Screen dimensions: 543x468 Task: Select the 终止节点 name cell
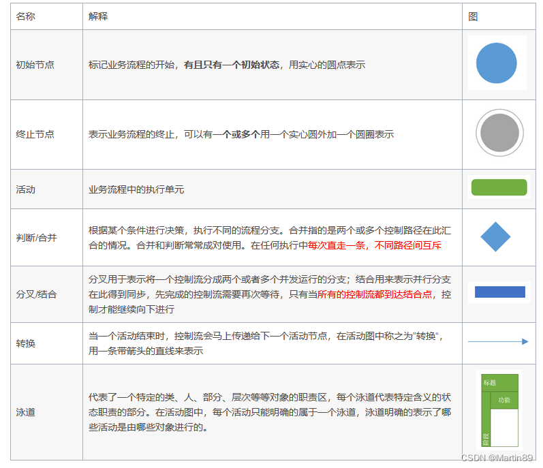pyautogui.click(x=46, y=134)
